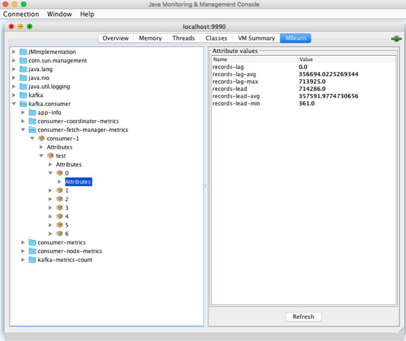The height and width of the screenshot is (341, 406).
Task: Click the consumer-1 MBean icon
Action: click(42, 138)
